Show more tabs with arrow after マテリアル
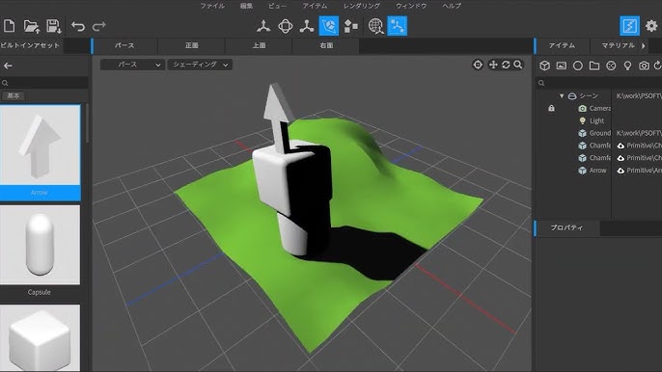This screenshot has height=372, width=662. pos(644,45)
